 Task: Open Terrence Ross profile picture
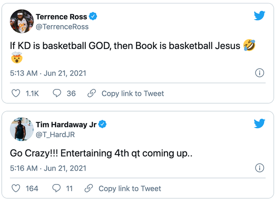click(22, 21)
